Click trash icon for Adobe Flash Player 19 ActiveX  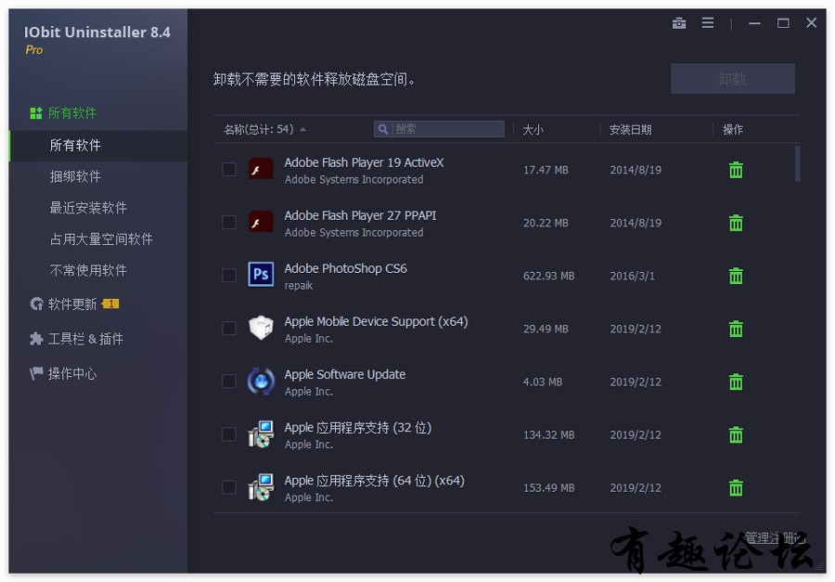[736, 170]
